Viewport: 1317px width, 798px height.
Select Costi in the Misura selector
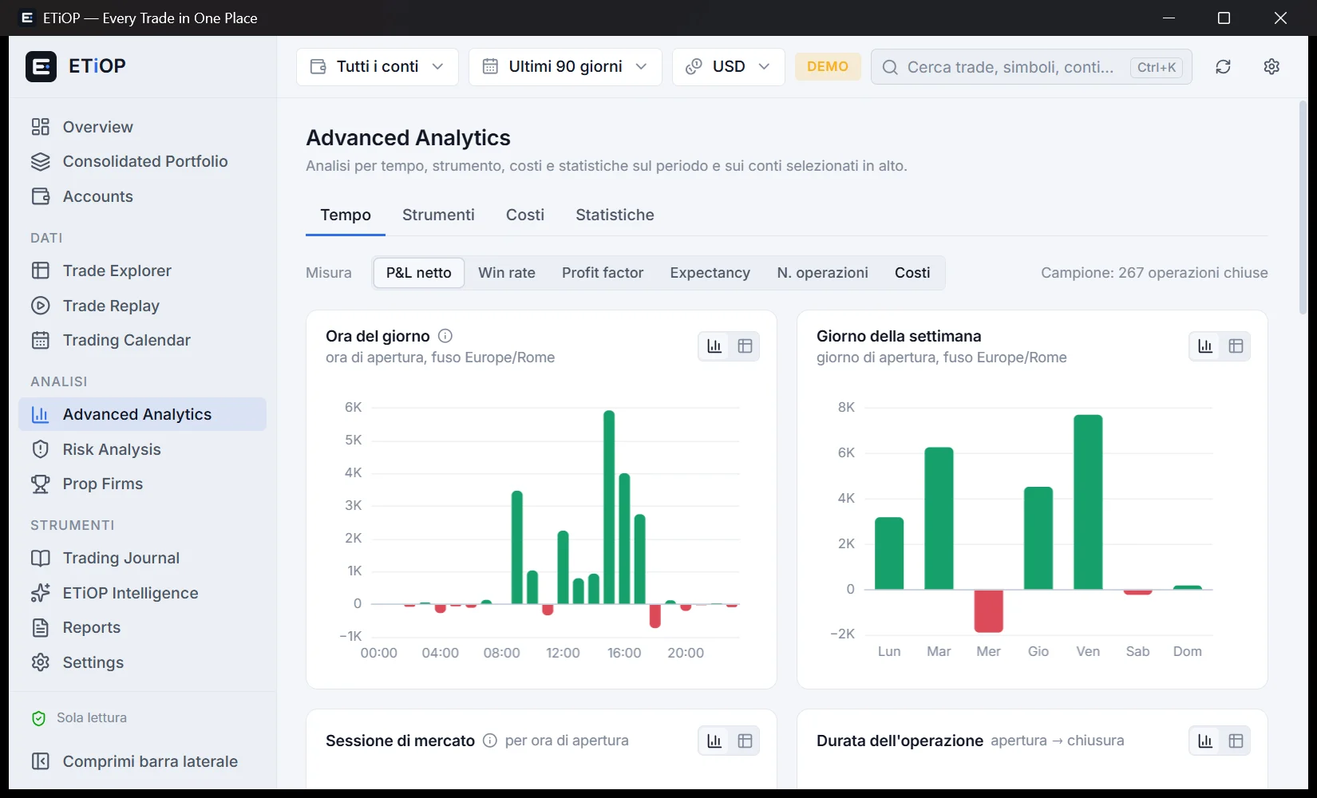tap(912, 273)
